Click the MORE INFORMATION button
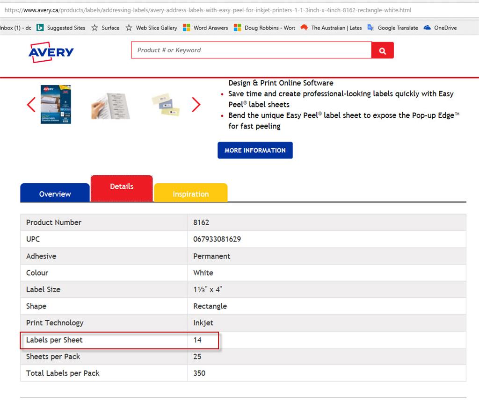The width and height of the screenshot is (479, 401). [255, 150]
